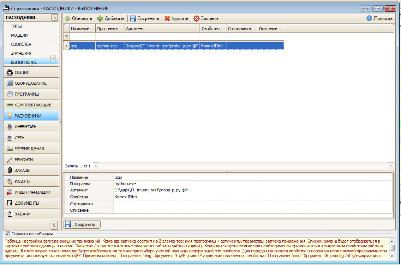Open the table filter row funnel
The height and width of the screenshot is (265, 401).
pyautogui.click(x=66, y=37)
